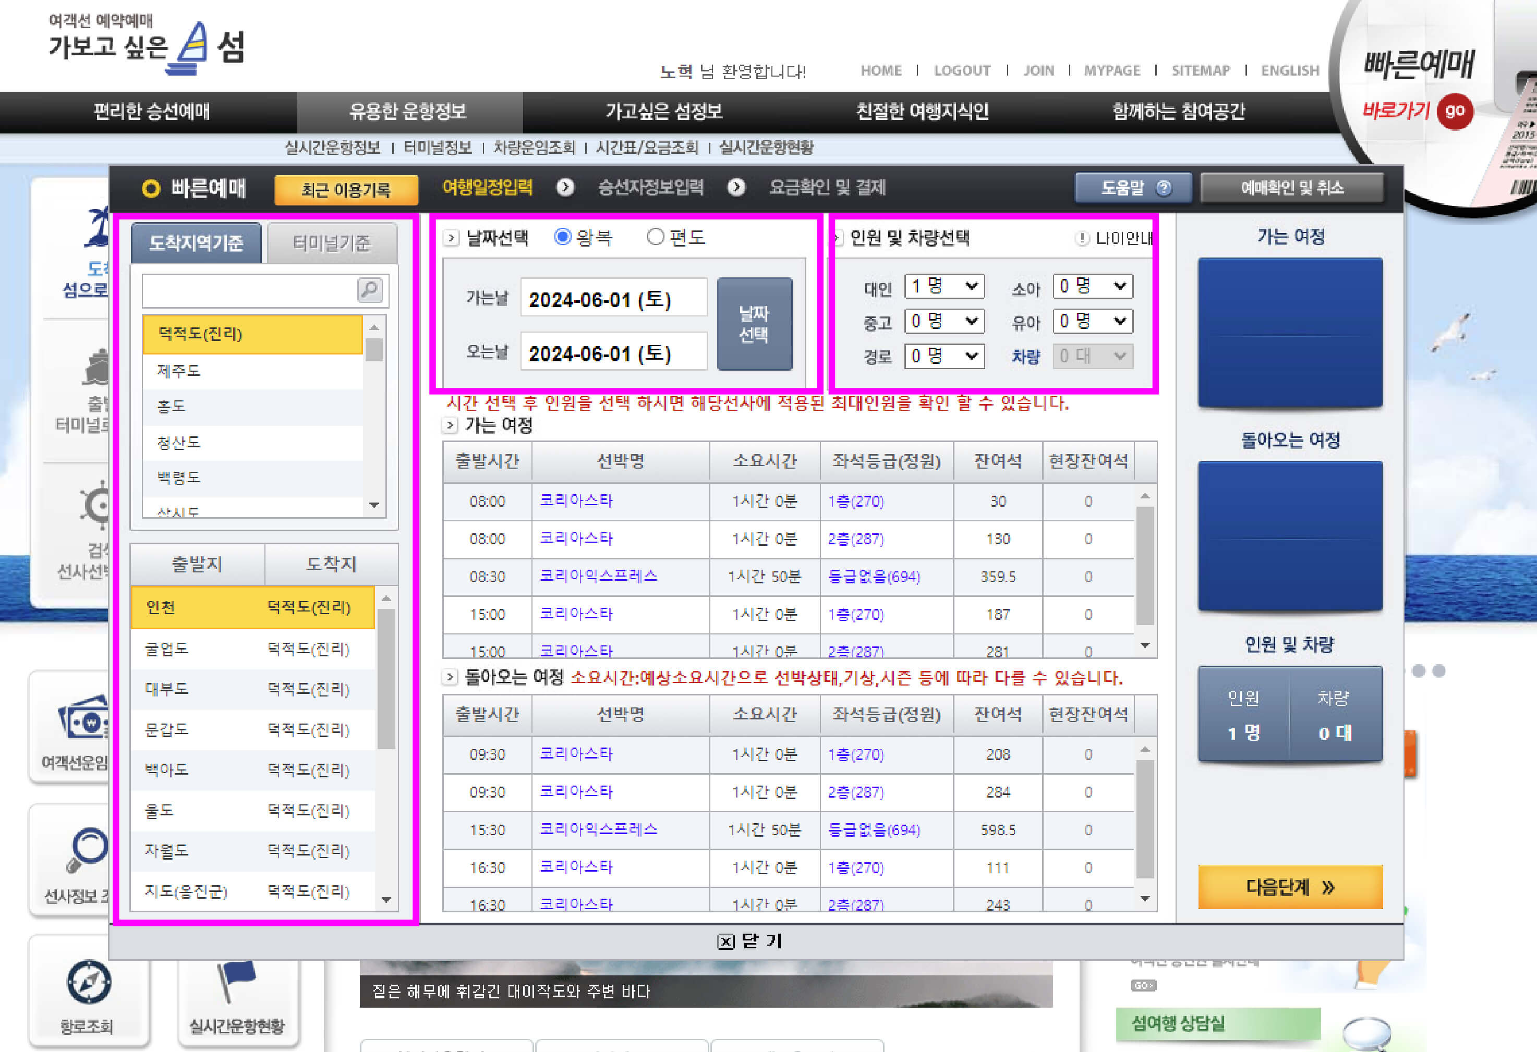Select the 왕복 round-trip radio button
1537x1052 pixels.
562,237
